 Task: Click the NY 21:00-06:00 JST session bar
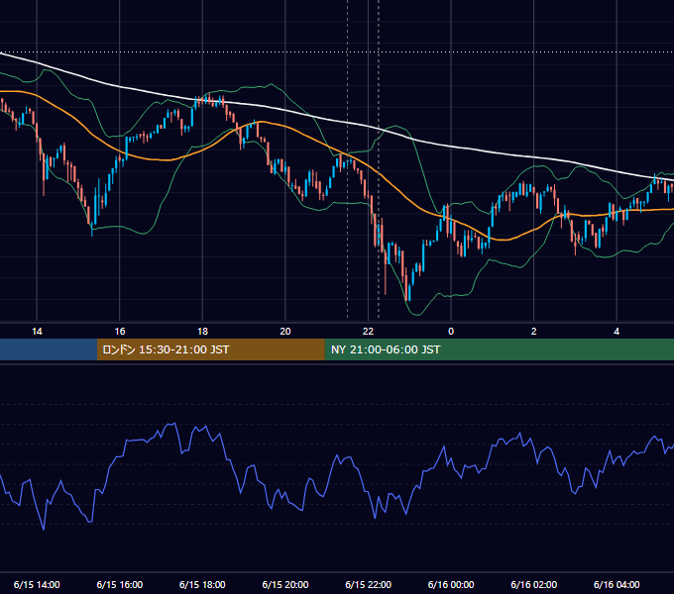click(x=499, y=349)
